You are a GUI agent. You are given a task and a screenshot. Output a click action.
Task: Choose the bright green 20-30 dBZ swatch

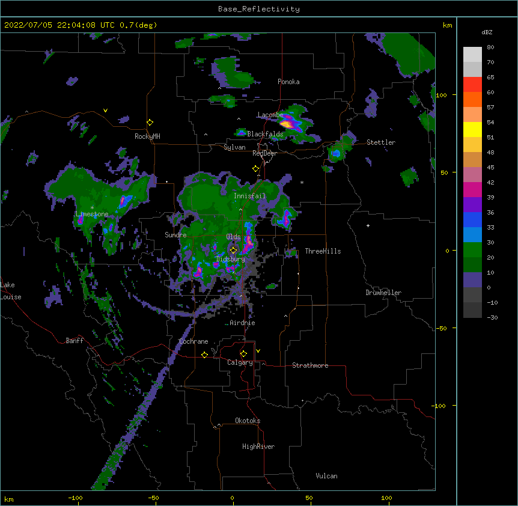[x=472, y=250]
